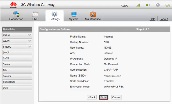Click the WPA/WPA2-PSK encryption value

tap(114, 87)
